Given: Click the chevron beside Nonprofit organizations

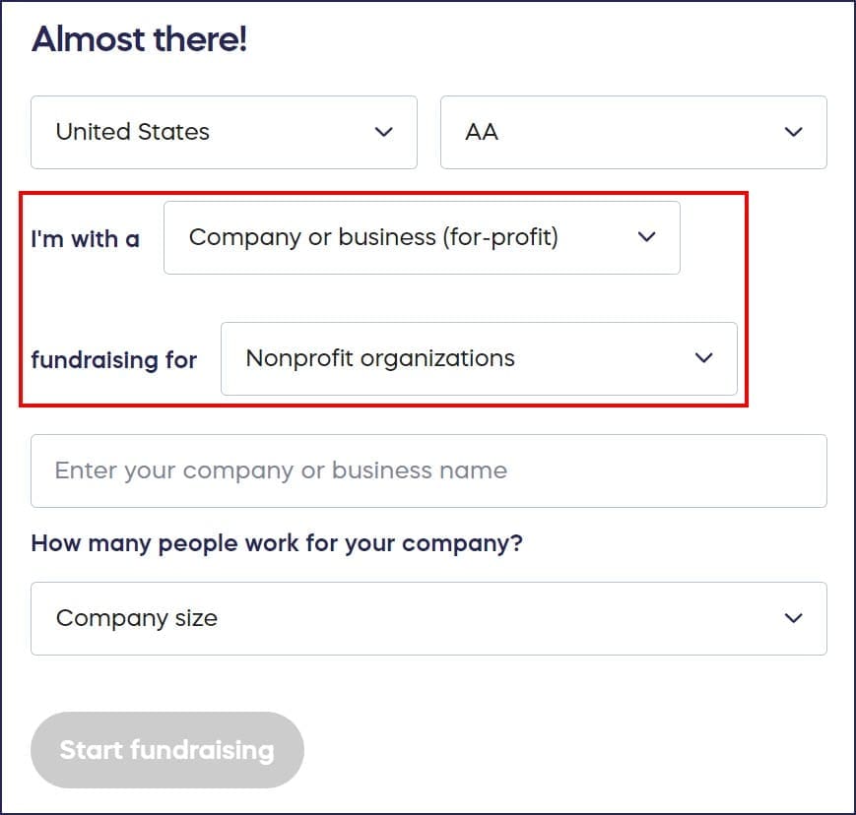Looking at the screenshot, I should coord(703,358).
